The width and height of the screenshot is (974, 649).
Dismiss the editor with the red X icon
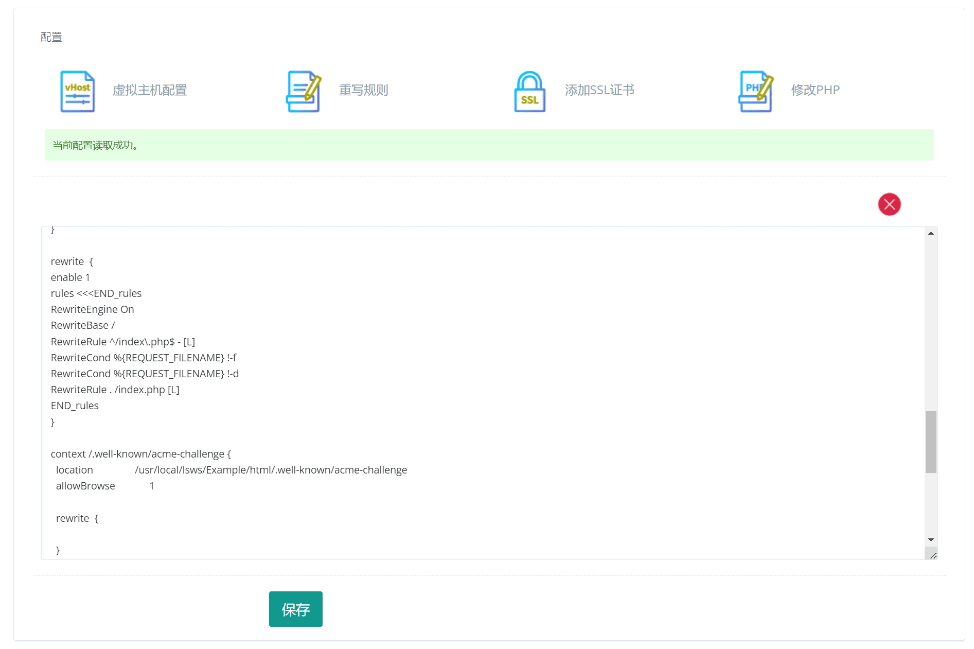pos(889,204)
